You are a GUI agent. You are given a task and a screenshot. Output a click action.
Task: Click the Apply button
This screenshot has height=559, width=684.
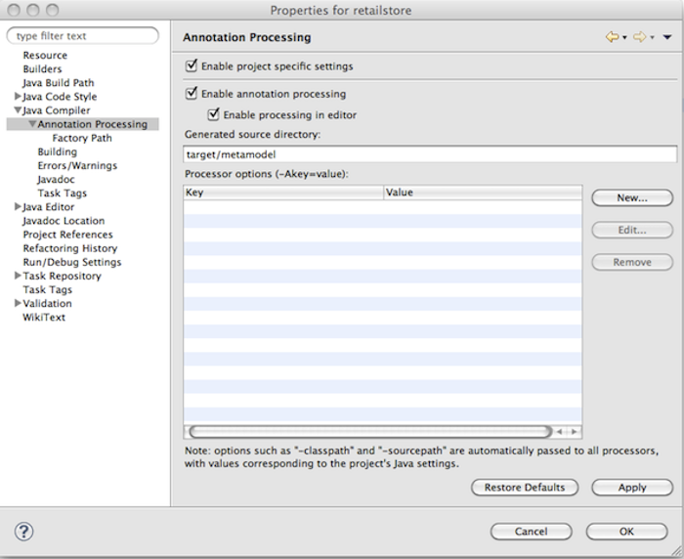pos(631,488)
